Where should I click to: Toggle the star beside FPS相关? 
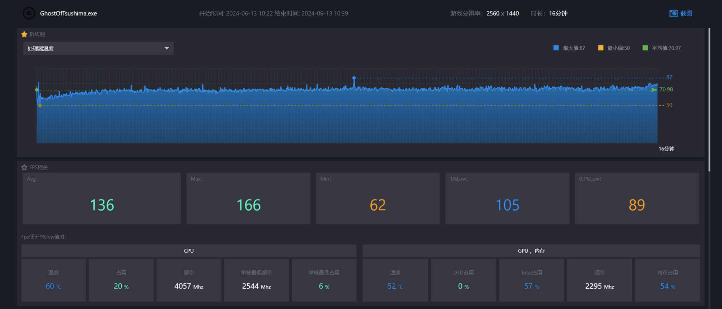click(24, 167)
